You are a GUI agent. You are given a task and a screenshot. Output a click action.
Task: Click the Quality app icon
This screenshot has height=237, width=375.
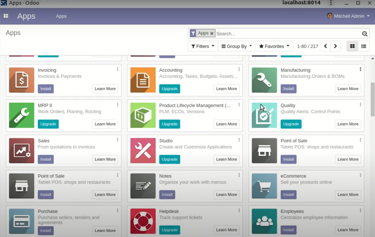click(x=264, y=115)
